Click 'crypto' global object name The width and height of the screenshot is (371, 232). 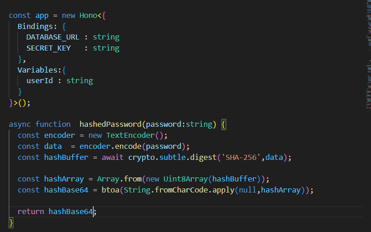(x=142, y=158)
